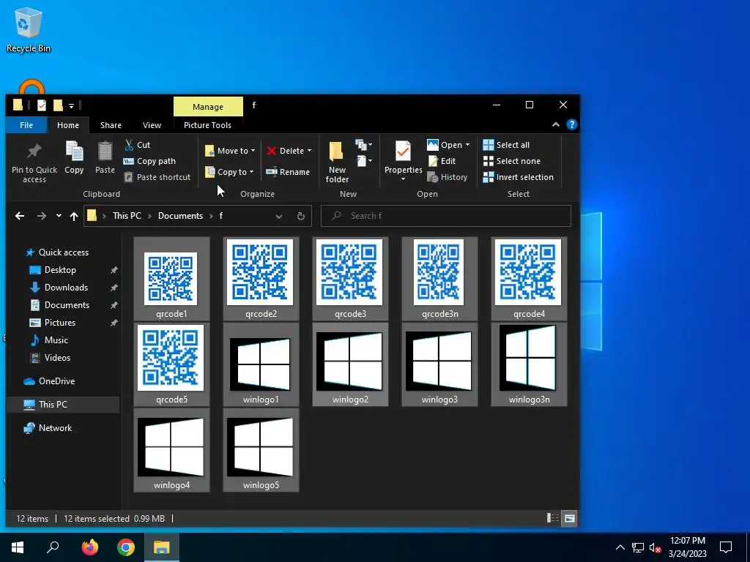
Task: Go forward with the right arrow
Action: [42, 216]
